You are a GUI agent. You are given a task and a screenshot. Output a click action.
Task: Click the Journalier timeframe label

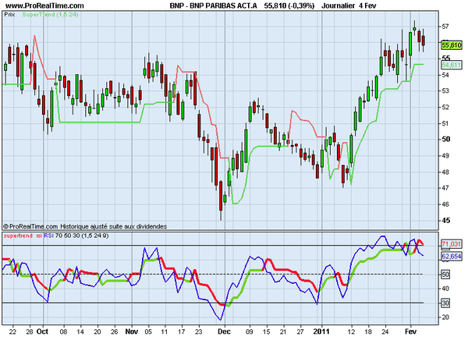pyautogui.click(x=339, y=5)
